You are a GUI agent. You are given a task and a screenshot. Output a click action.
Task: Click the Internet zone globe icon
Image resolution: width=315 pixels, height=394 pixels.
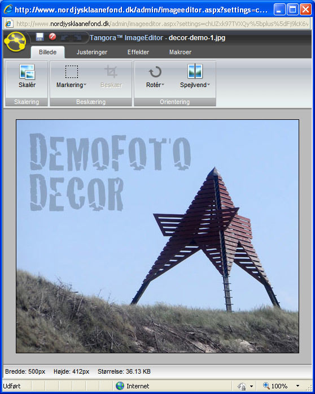(120, 386)
